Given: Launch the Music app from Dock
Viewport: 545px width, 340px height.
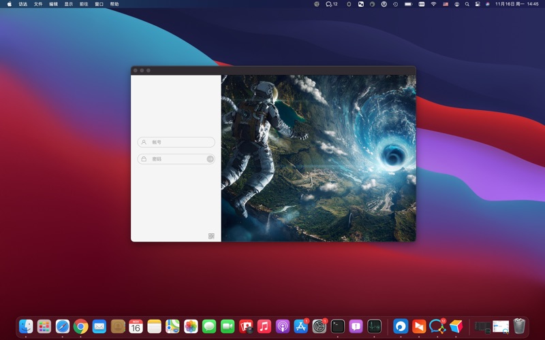Looking at the screenshot, I should click(x=264, y=326).
